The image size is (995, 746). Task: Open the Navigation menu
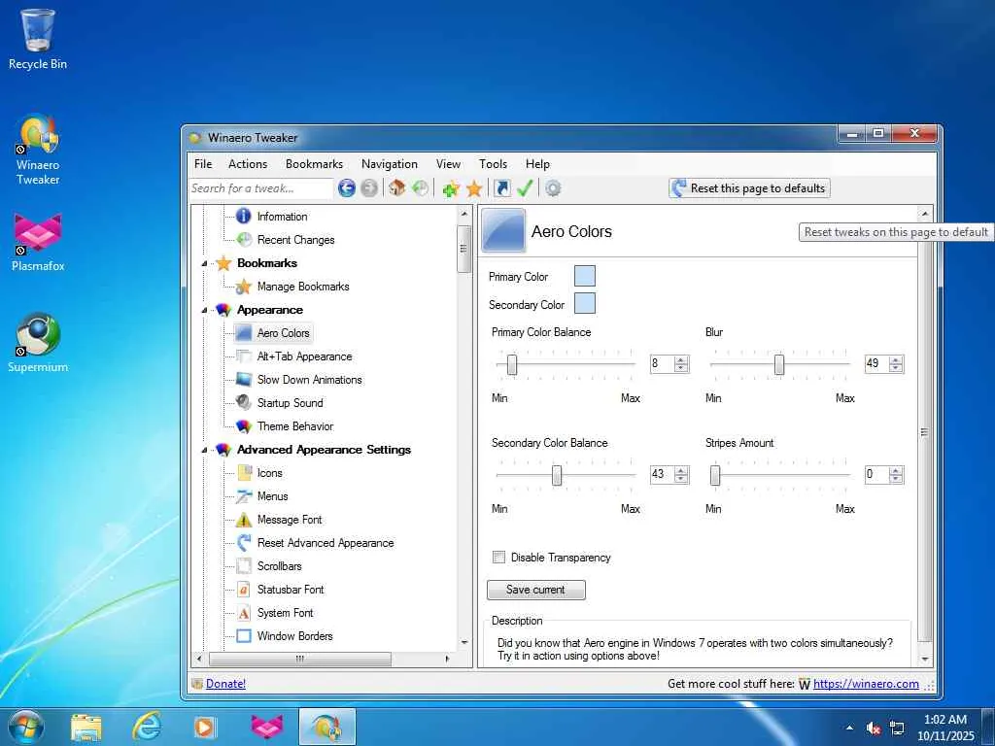[x=389, y=164]
